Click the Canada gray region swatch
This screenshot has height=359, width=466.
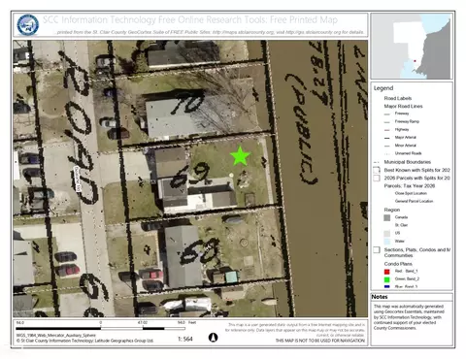(386, 217)
